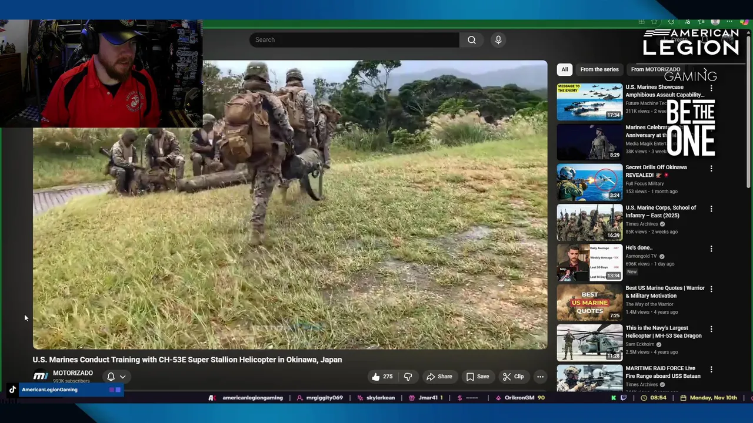753x423 pixels.
Task: Click mrgiggity069 in stream overlay bar
Action: tap(320, 398)
